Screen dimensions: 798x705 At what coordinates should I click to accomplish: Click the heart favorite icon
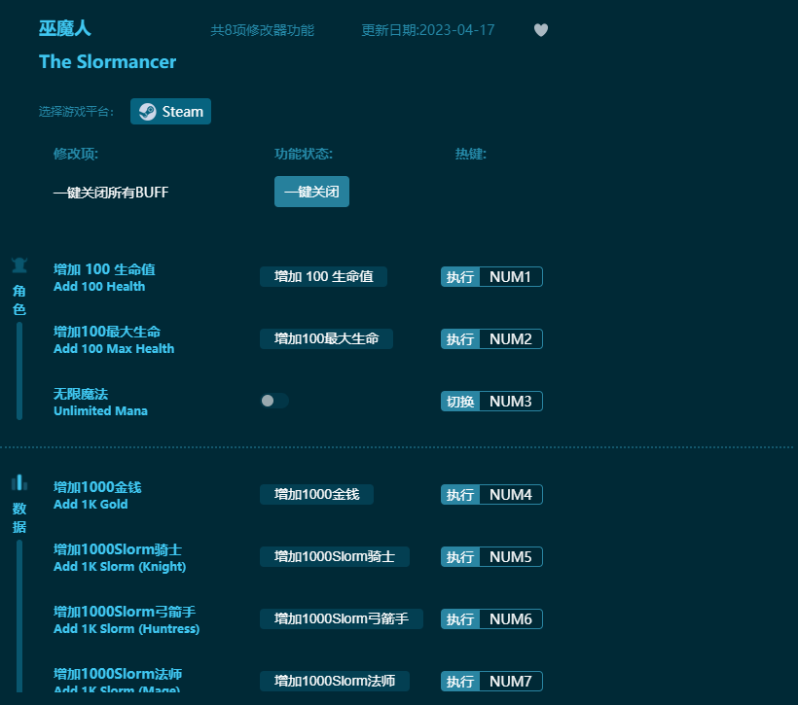click(540, 30)
